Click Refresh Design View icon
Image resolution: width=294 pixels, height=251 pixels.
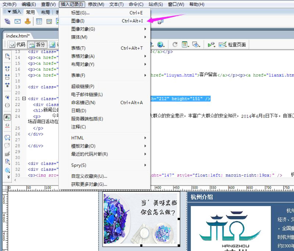tap(175, 45)
